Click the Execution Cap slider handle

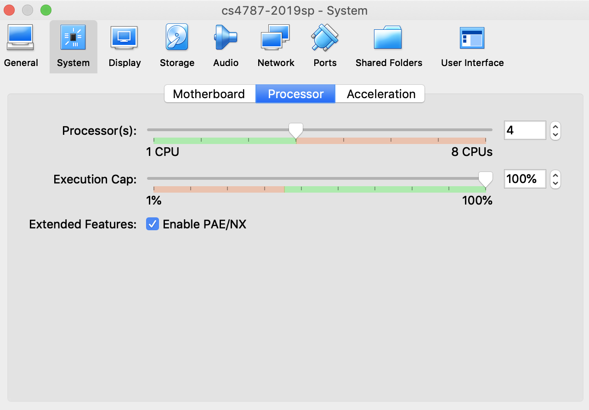pos(486,179)
